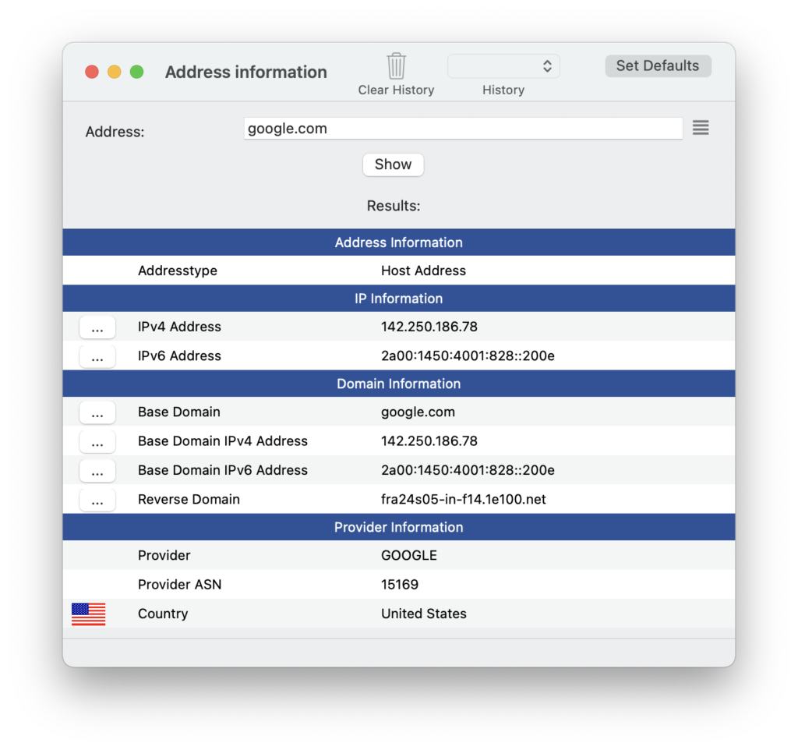The height and width of the screenshot is (750, 798).
Task: Select the Host Address value
Action: pos(423,271)
